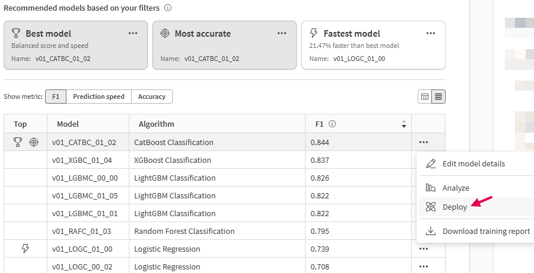Open the Fastest model card options menu
This screenshot has width=534, height=273.
pyautogui.click(x=431, y=33)
